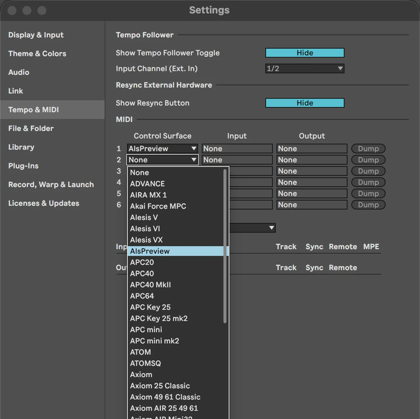The height and width of the screenshot is (419, 420).
Task: Open dropdown partly hidden below control surfaces
Action: point(252,228)
